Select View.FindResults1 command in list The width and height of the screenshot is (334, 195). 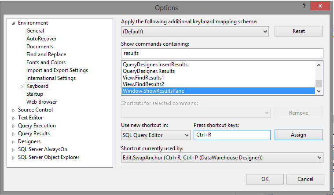click(x=143, y=78)
